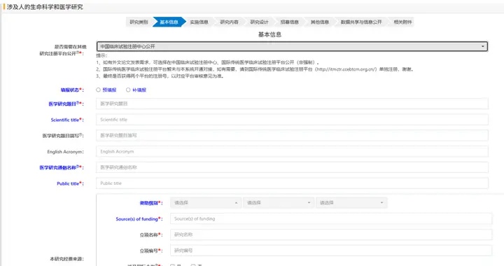Focus the Source(s) of funding field
The width and height of the screenshot is (504, 266).
coord(331,219)
